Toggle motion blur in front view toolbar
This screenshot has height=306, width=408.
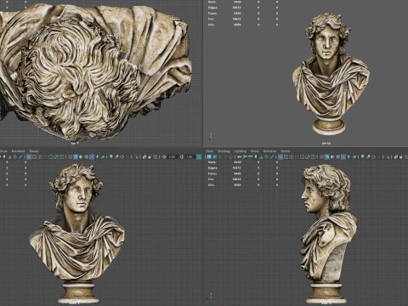(x=116, y=156)
